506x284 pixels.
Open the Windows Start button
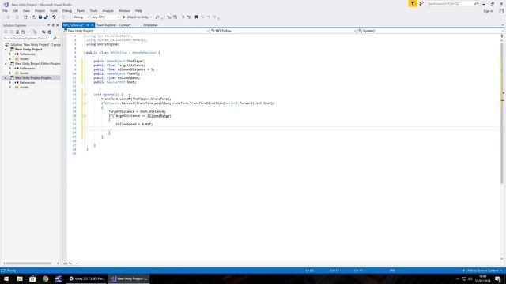[x=6, y=278]
